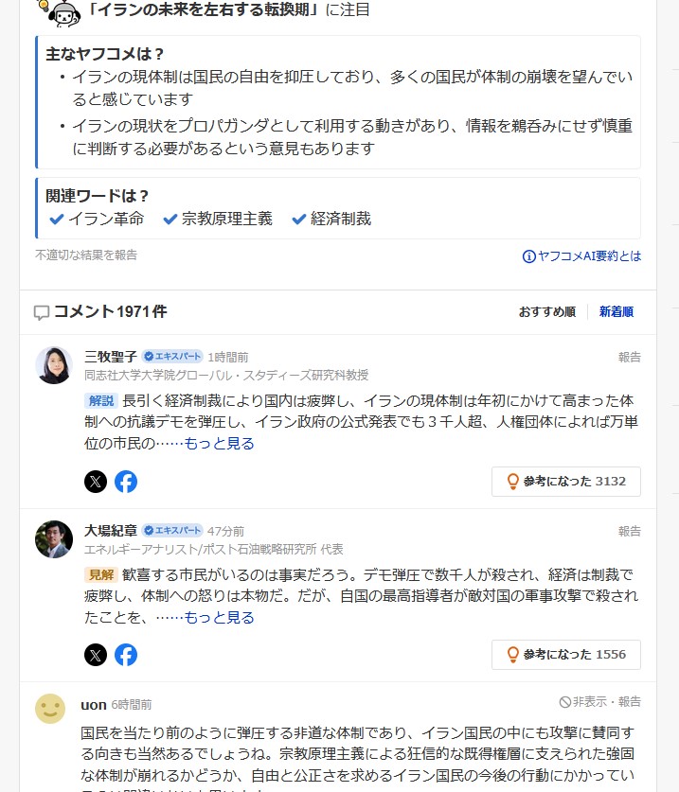Click 大場紀章's expert badge
Screen dimensions: 679x792
[x=172, y=531]
